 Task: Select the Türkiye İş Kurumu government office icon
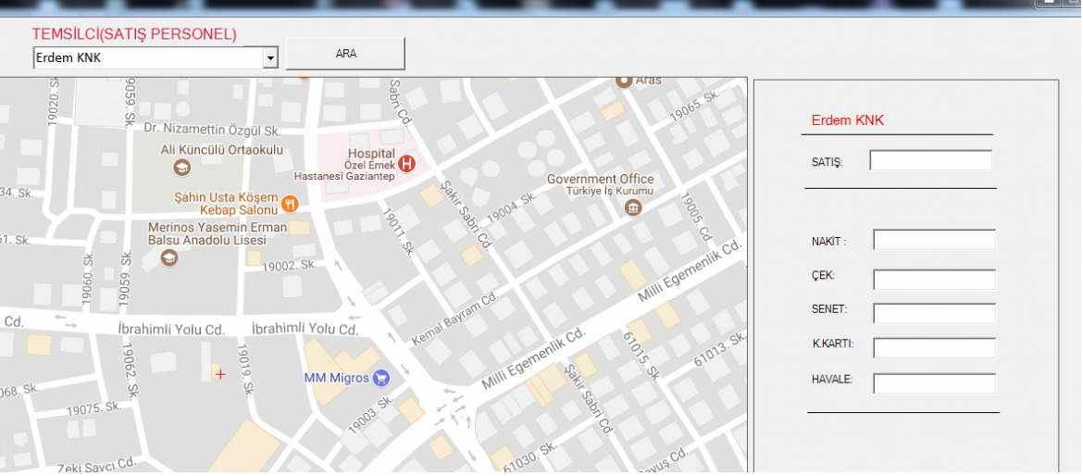633,207
